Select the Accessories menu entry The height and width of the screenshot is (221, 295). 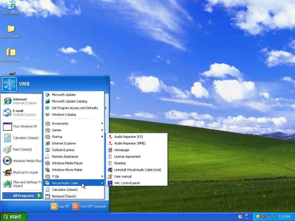pyautogui.click(x=74, y=123)
